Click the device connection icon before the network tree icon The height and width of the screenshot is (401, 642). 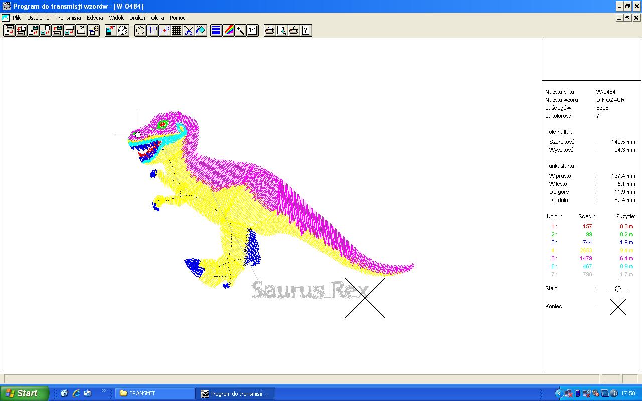click(x=81, y=30)
